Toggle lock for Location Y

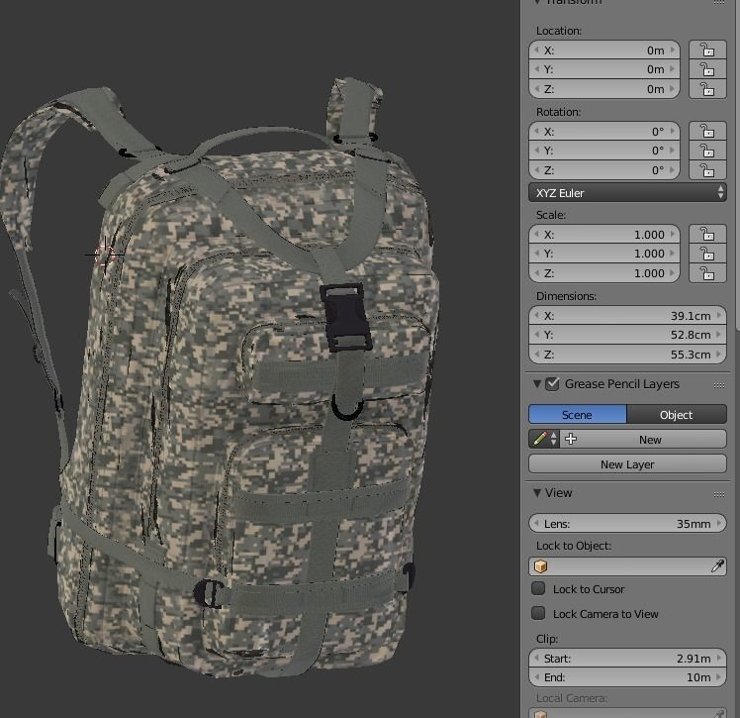coord(707,69)
